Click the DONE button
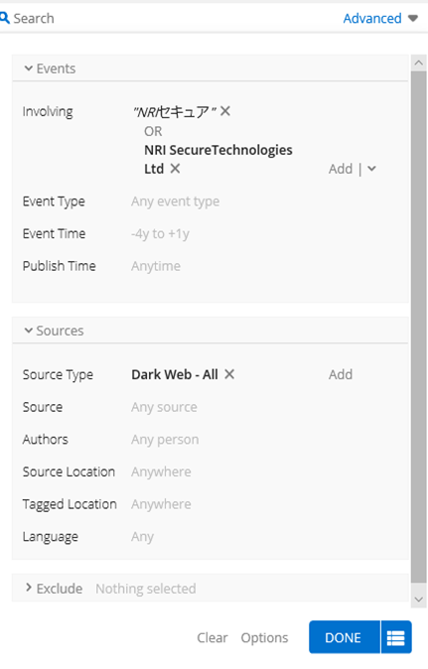Screen dimensions: 428x669 point(344,637)
